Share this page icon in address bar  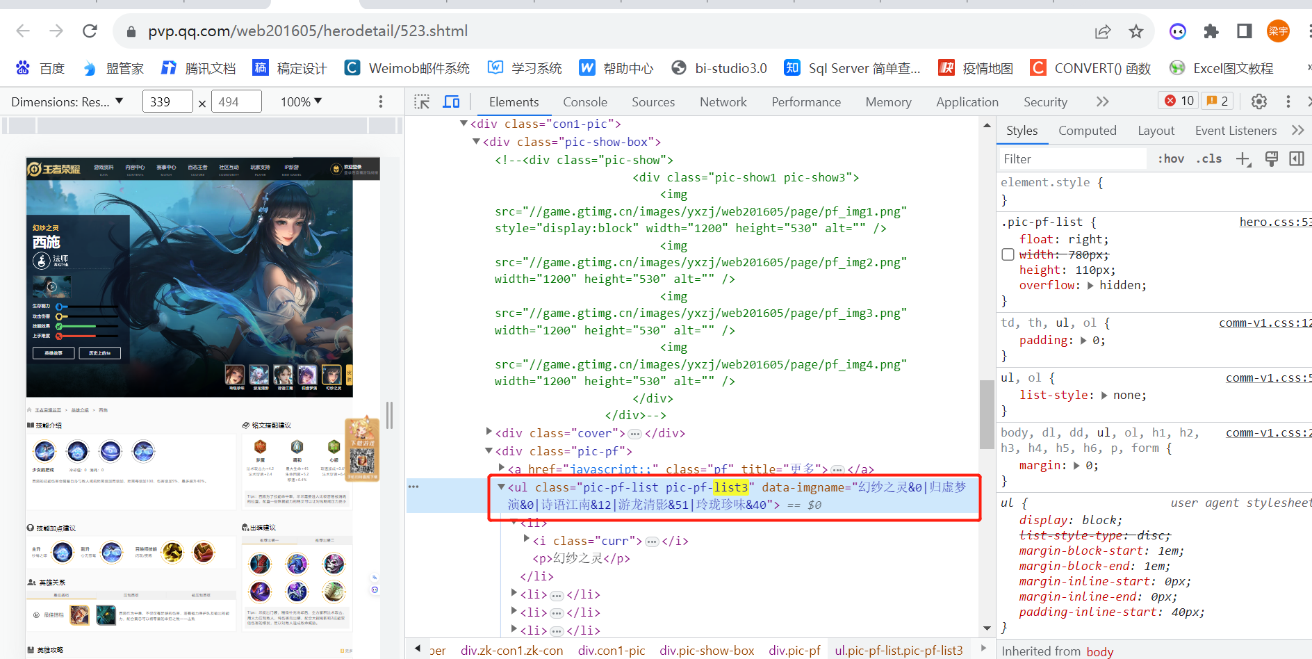1103,31
